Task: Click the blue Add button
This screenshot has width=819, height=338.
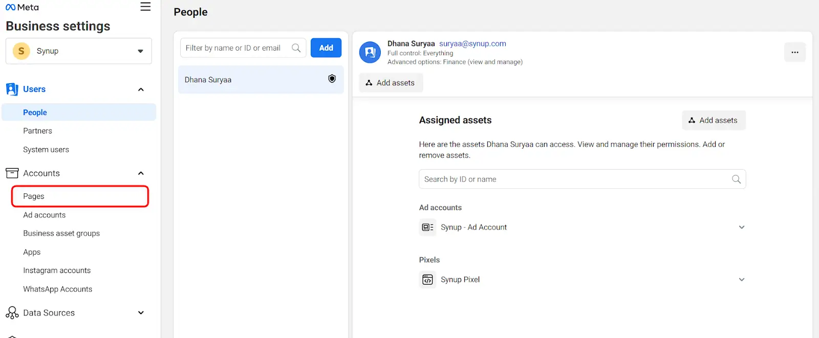Action: coord(326,48)
